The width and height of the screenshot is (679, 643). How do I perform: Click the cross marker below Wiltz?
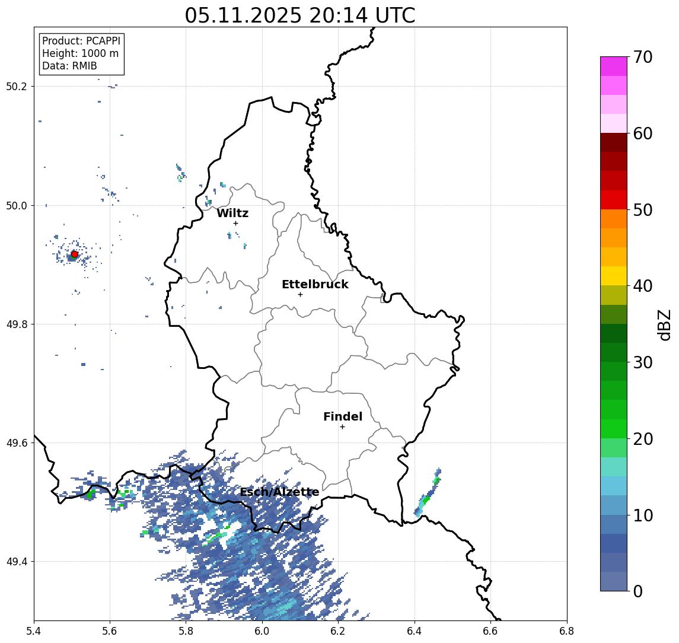coord(235,223)
